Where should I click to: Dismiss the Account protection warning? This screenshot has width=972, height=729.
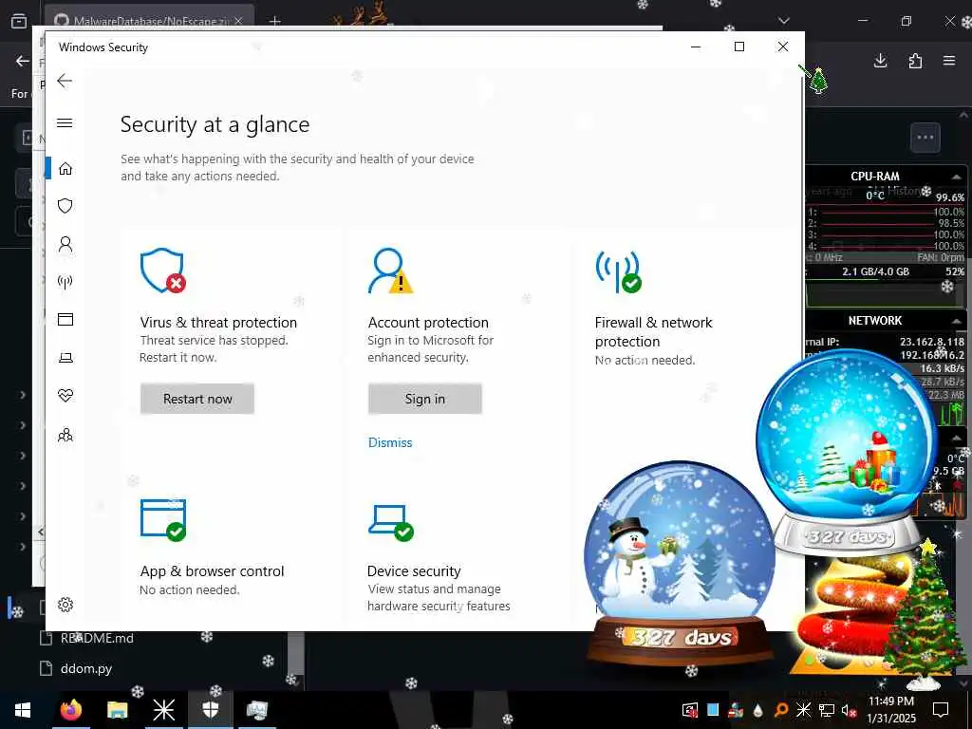[390, 442]
